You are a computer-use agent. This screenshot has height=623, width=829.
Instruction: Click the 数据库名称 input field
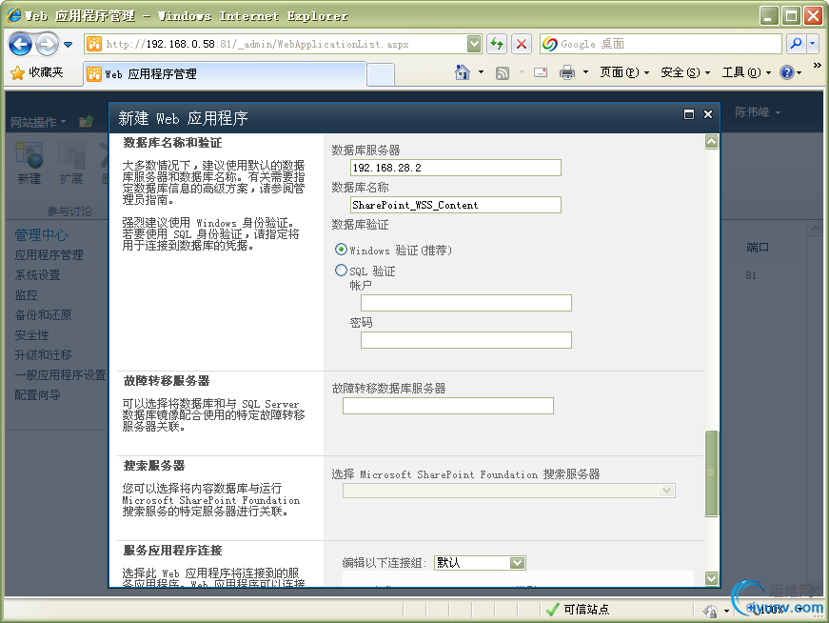[456, 205]
